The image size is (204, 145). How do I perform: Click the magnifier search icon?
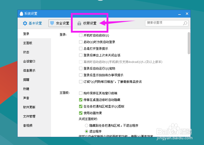(x=185, y=23)
